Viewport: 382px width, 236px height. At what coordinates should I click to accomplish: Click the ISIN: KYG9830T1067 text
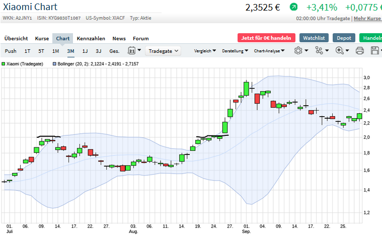click(59, 18)
